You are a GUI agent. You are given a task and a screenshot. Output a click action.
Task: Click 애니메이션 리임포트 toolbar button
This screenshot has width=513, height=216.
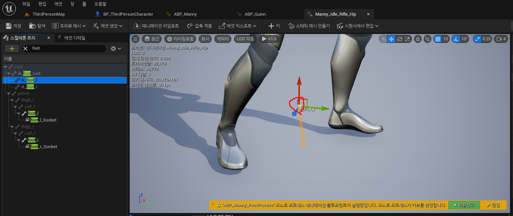pos(156,26)
